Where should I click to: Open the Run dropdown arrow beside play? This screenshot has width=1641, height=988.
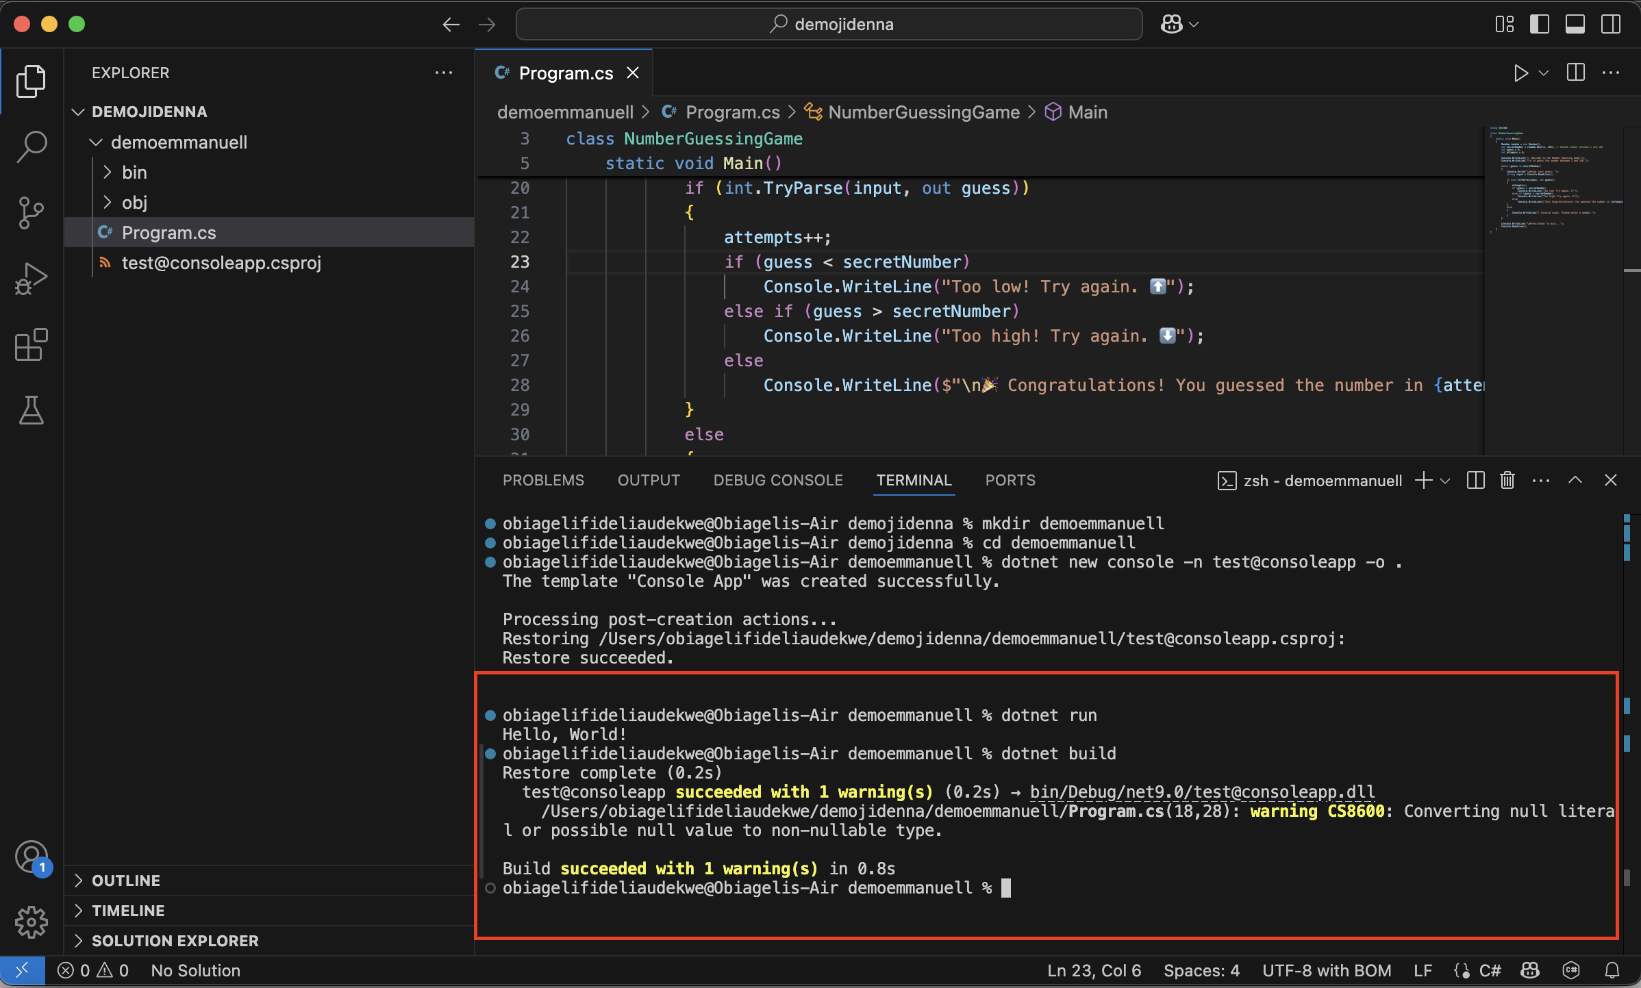click(x=1544, y=73)
